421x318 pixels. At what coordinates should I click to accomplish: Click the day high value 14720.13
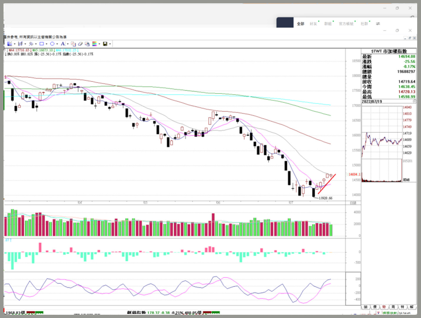click(x=407, y=92)
